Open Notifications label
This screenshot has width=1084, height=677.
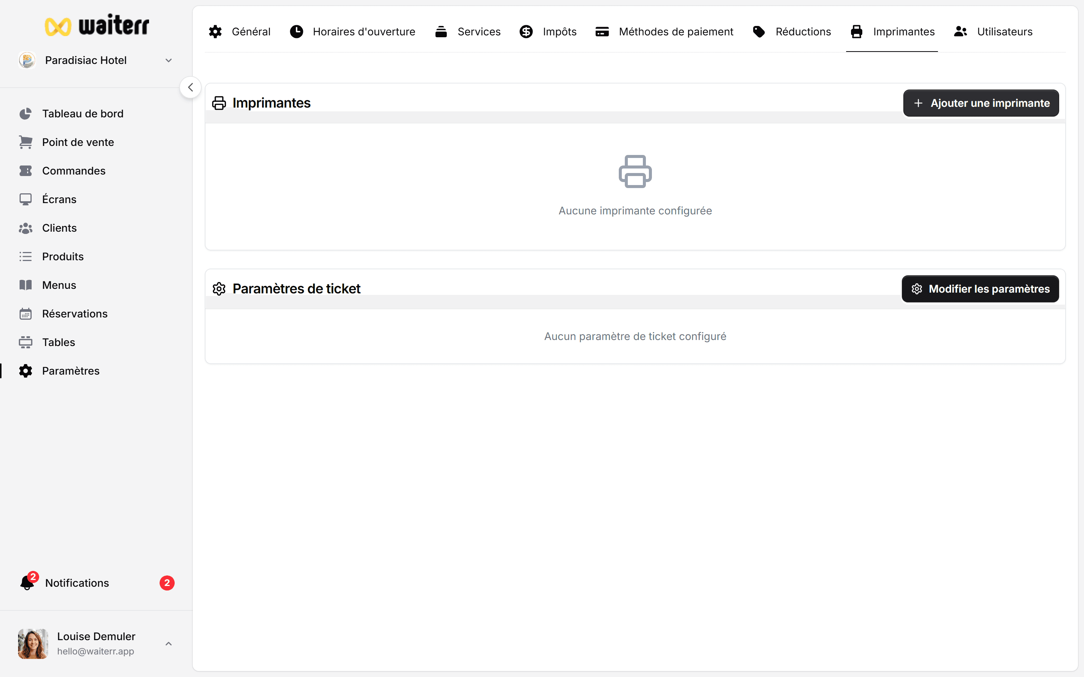click(77, 583)
